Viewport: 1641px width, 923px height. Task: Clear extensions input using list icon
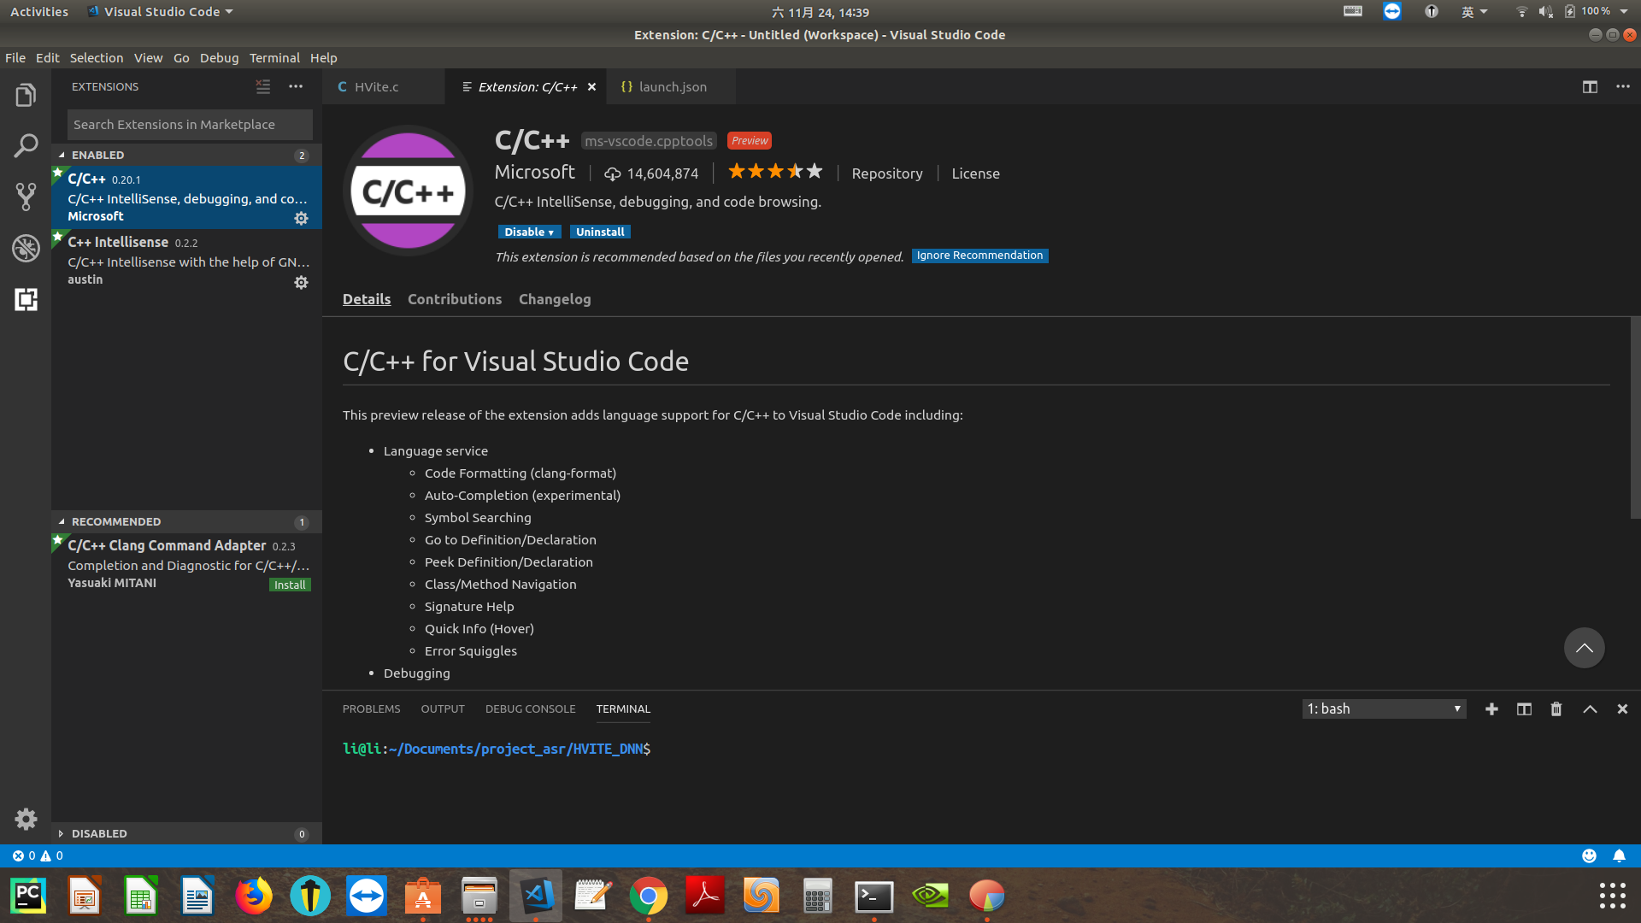click(263, 86)
